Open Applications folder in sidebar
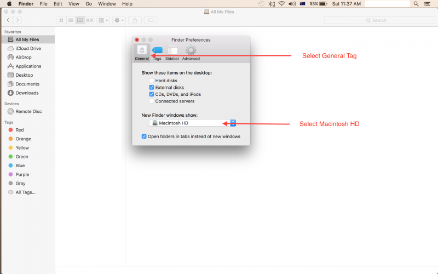The image size is (438, 274). tap(28, 66)
